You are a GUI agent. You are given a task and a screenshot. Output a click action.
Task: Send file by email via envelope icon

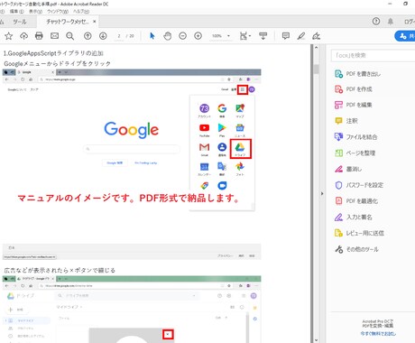click(54, 36)
